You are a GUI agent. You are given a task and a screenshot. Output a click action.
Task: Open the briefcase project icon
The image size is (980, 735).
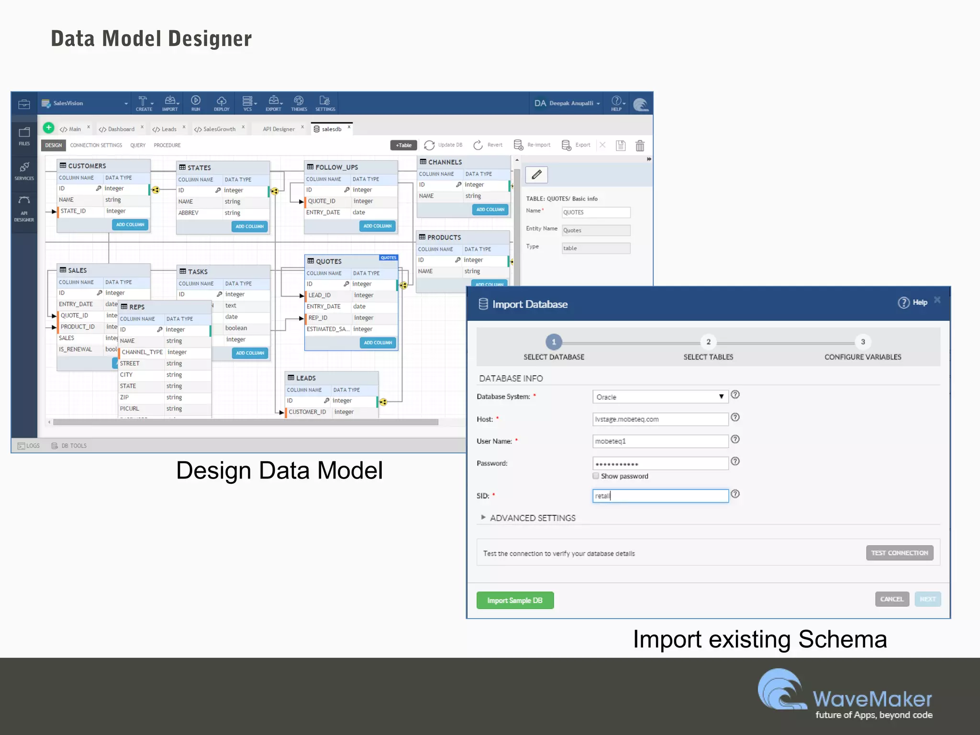coord(24,104)
